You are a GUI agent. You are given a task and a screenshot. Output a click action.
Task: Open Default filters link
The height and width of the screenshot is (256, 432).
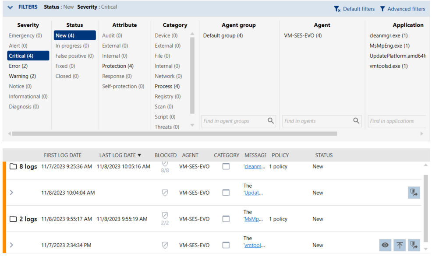(x=359, y=9)
